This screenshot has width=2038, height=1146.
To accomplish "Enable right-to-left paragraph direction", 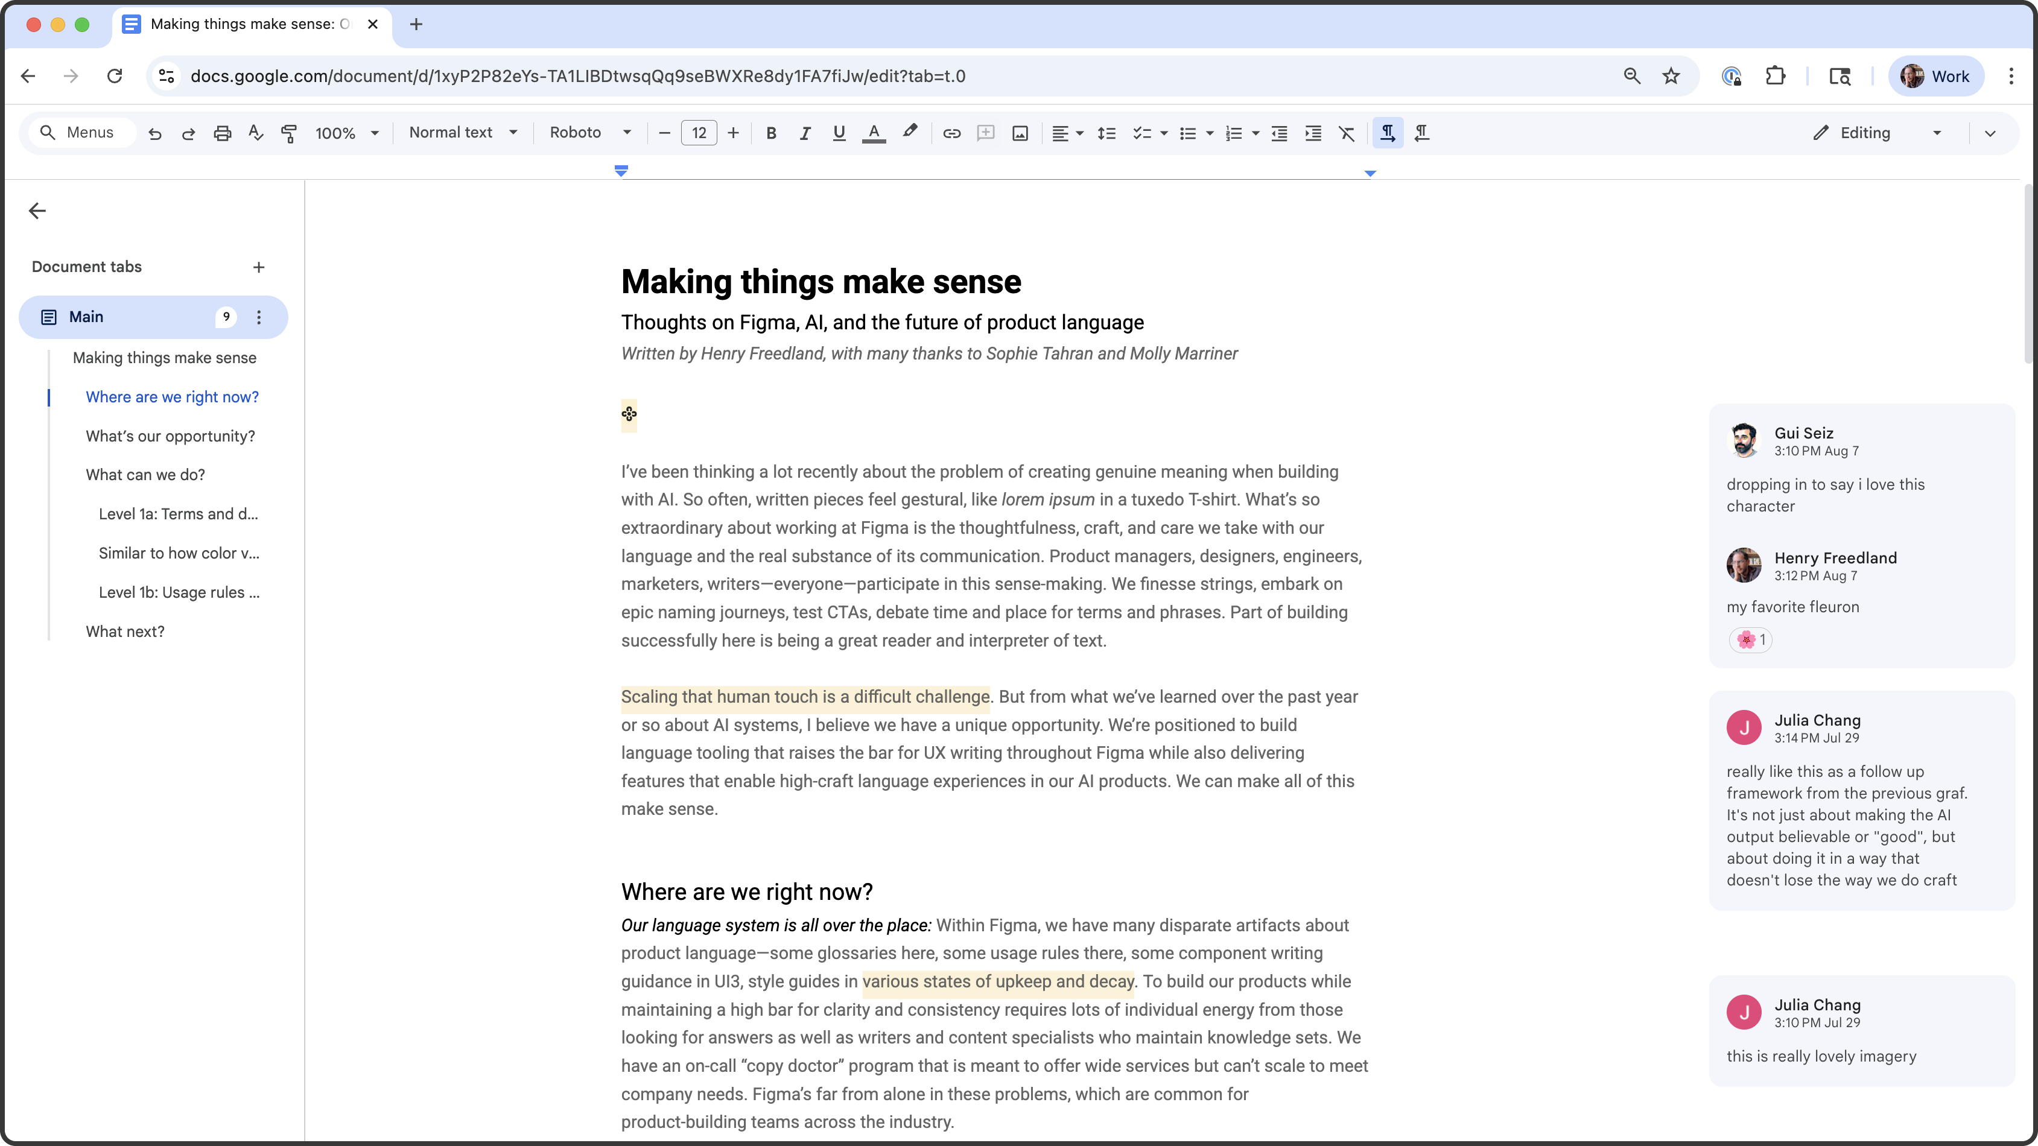I will tap(1421, 133).
